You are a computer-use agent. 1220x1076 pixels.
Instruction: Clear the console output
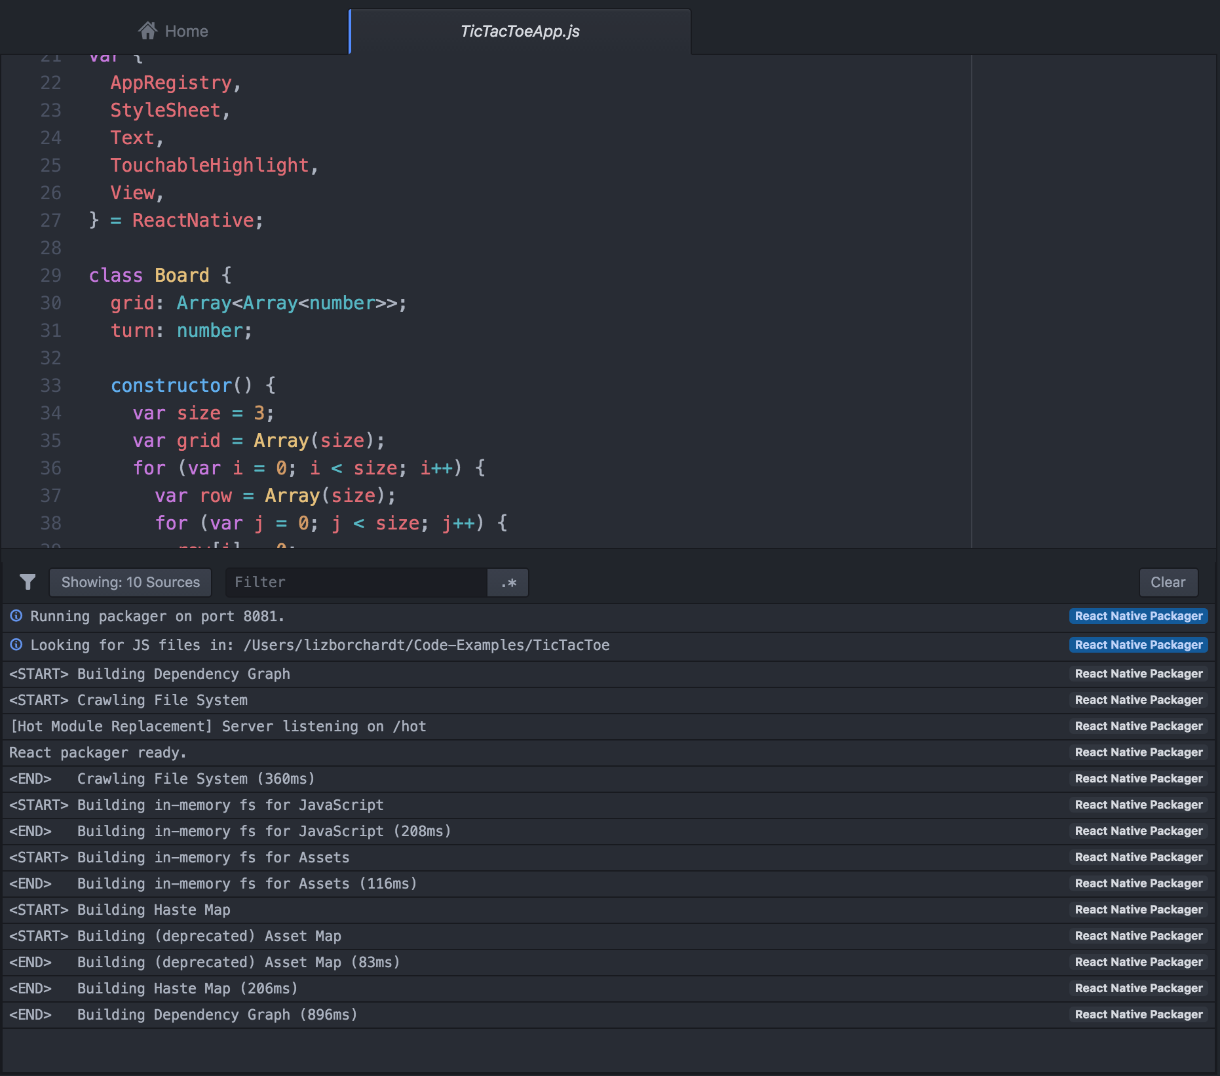(1168, 582)
